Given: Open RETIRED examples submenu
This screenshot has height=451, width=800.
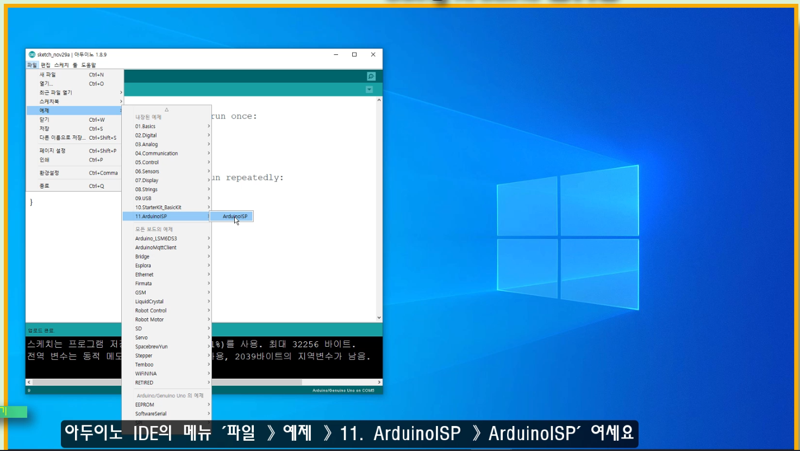Looking at the screenshot, I should point(167,383).
